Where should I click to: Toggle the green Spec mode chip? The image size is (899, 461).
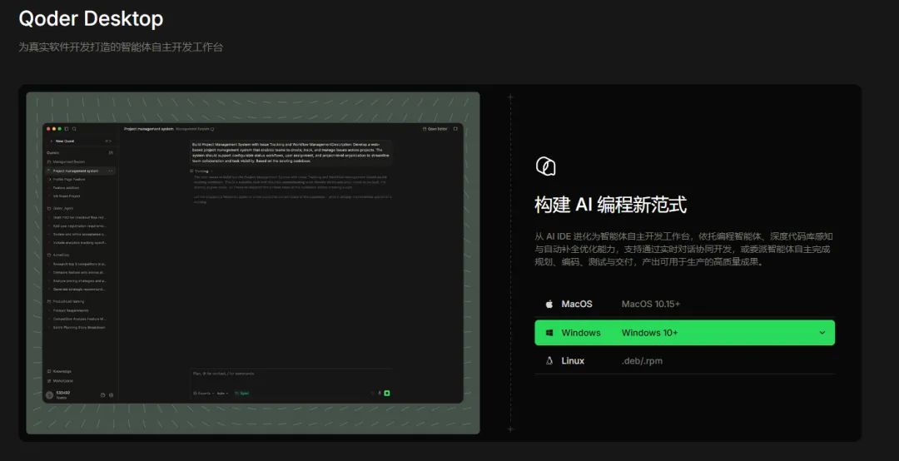pyautogui.click(x=242, y=394)
